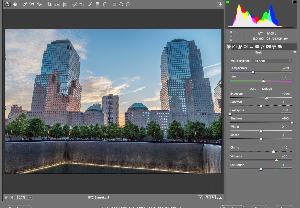
Task: Activate the Red Eye Removal tool
Action: click(82, 4)
